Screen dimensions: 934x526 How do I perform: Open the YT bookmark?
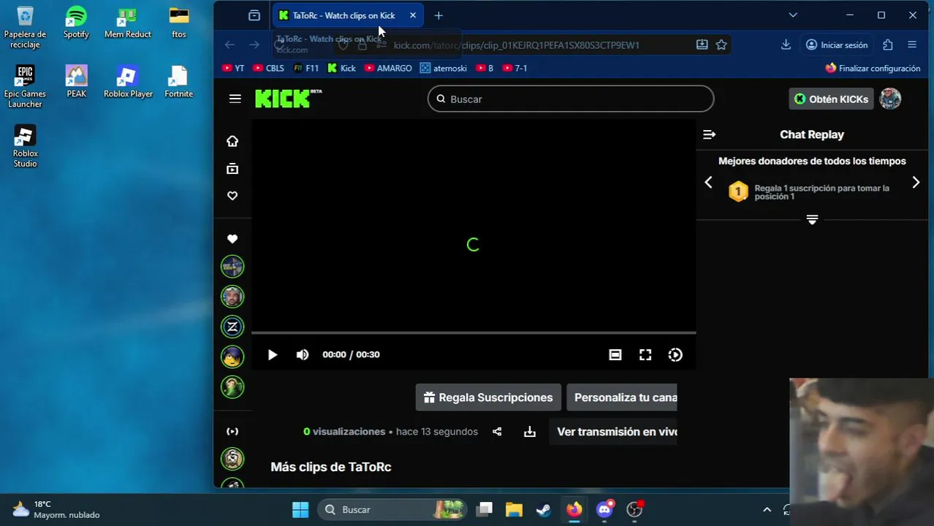click(x=233, y=68)
